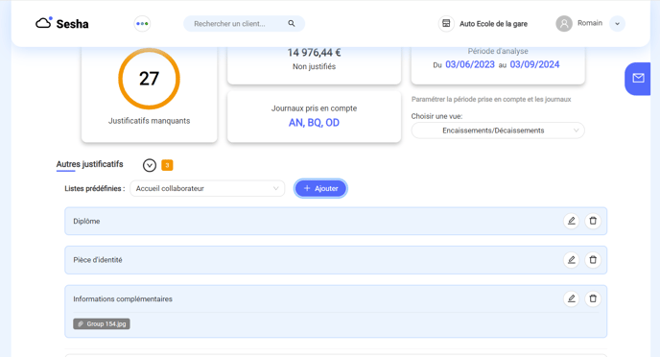Screen dimensions: 660x357
Task: Open the three-dots menu beside Sesha
Action: (142, 24)
